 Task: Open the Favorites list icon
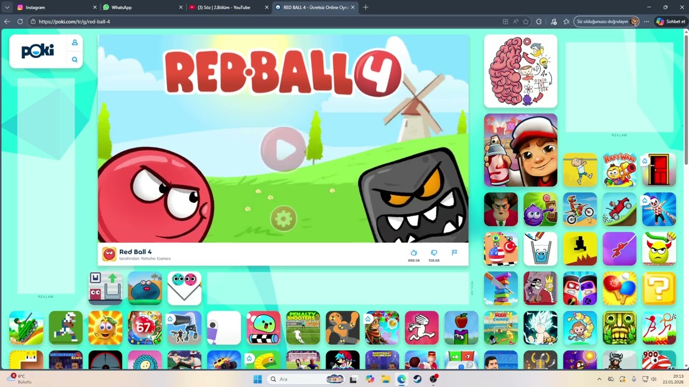[x=566, y=21]
